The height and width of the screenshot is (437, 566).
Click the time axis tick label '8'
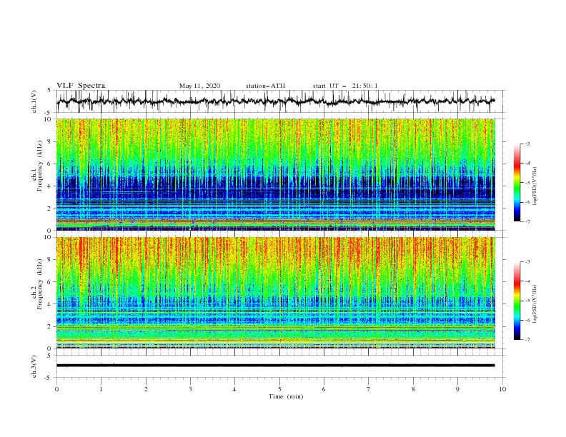click(x=413, y=389)
